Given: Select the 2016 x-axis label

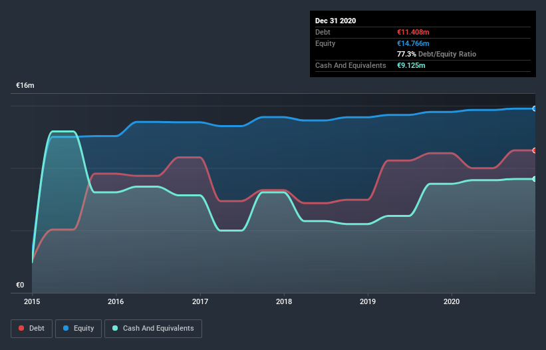Looking at the screenshot, I should click(116, 301).
